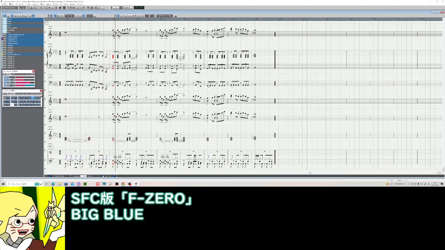The height and width of the screenshot is (250, 445).
Task: Select the Lyric track row
Action: coord(25,32)
